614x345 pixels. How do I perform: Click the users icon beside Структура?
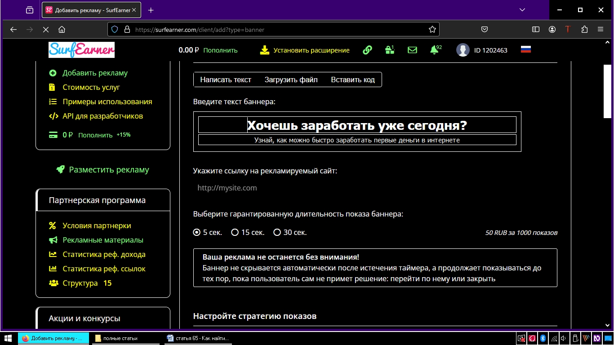coord(53,283)
